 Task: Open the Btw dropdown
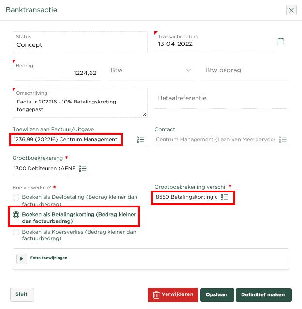(151, 70)
